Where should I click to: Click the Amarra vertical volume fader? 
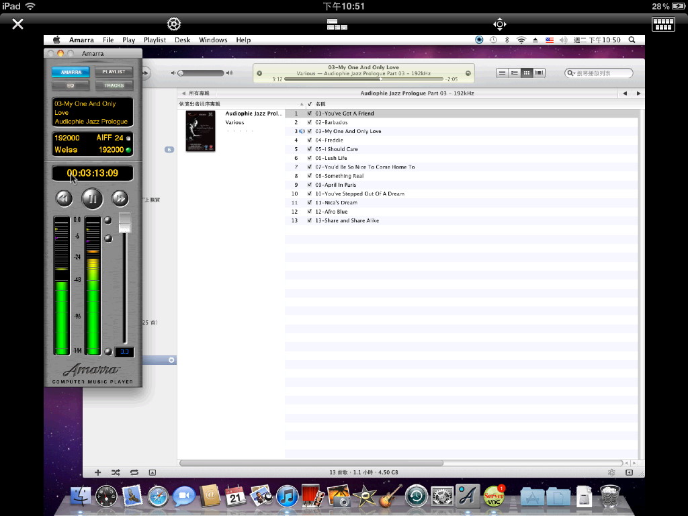coord(125,222)
